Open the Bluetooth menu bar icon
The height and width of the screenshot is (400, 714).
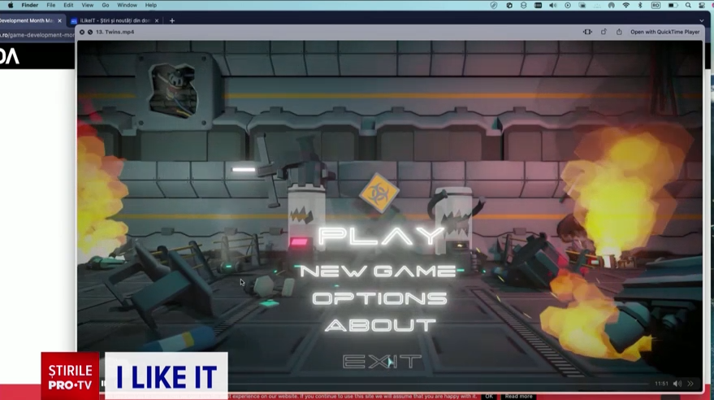[640, 5]
